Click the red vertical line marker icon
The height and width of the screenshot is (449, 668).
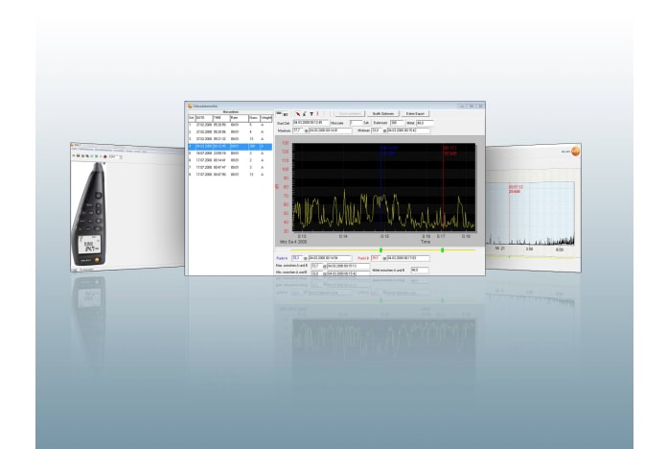point(317,114)
